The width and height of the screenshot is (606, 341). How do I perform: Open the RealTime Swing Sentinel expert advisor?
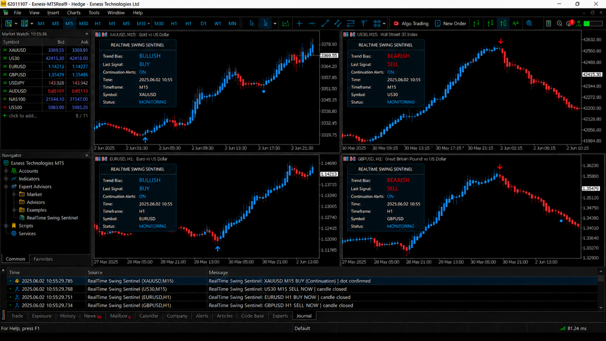(x=52, y=218)
